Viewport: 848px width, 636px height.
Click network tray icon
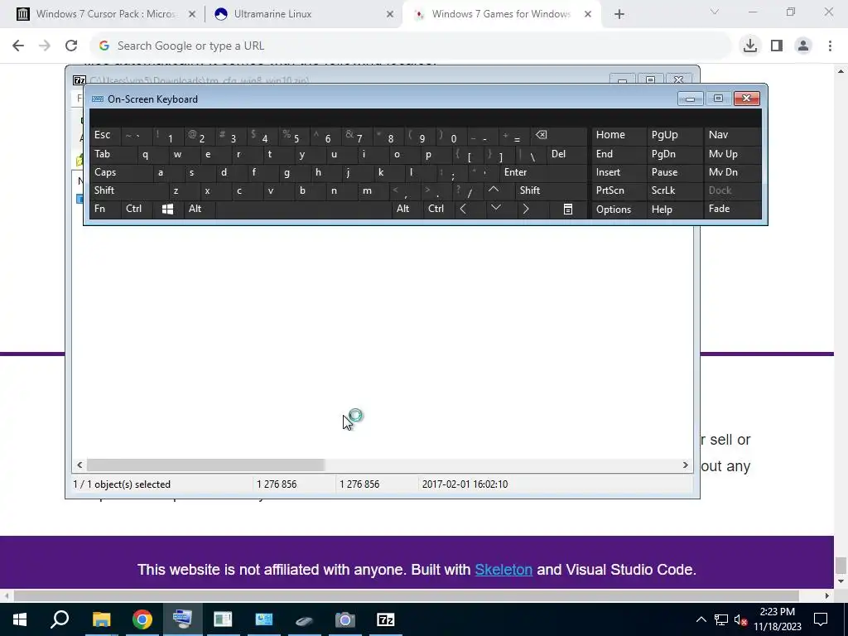[721, 619]
